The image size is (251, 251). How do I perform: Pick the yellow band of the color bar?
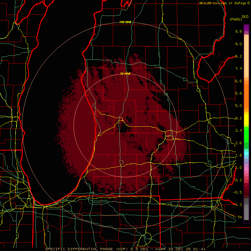click(x=246, y=119)
